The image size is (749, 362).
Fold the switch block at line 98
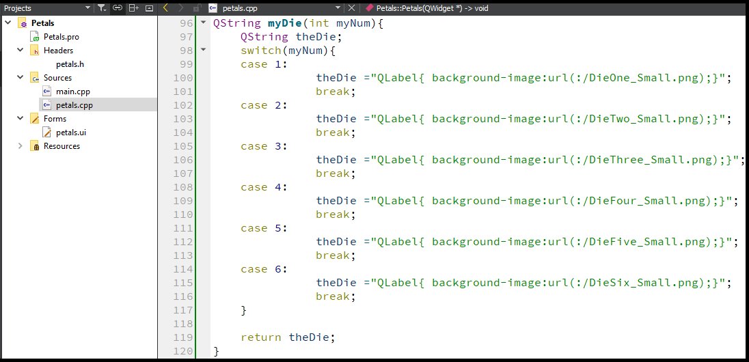click(204, 50)
